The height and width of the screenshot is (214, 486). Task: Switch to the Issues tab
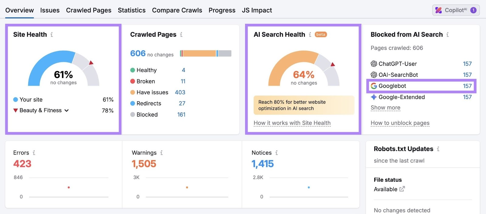(x=50, y=10)
